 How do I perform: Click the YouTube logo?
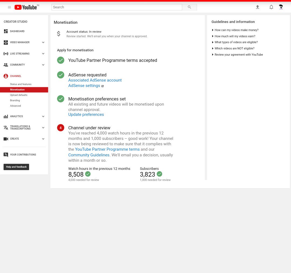pos(26,7)
